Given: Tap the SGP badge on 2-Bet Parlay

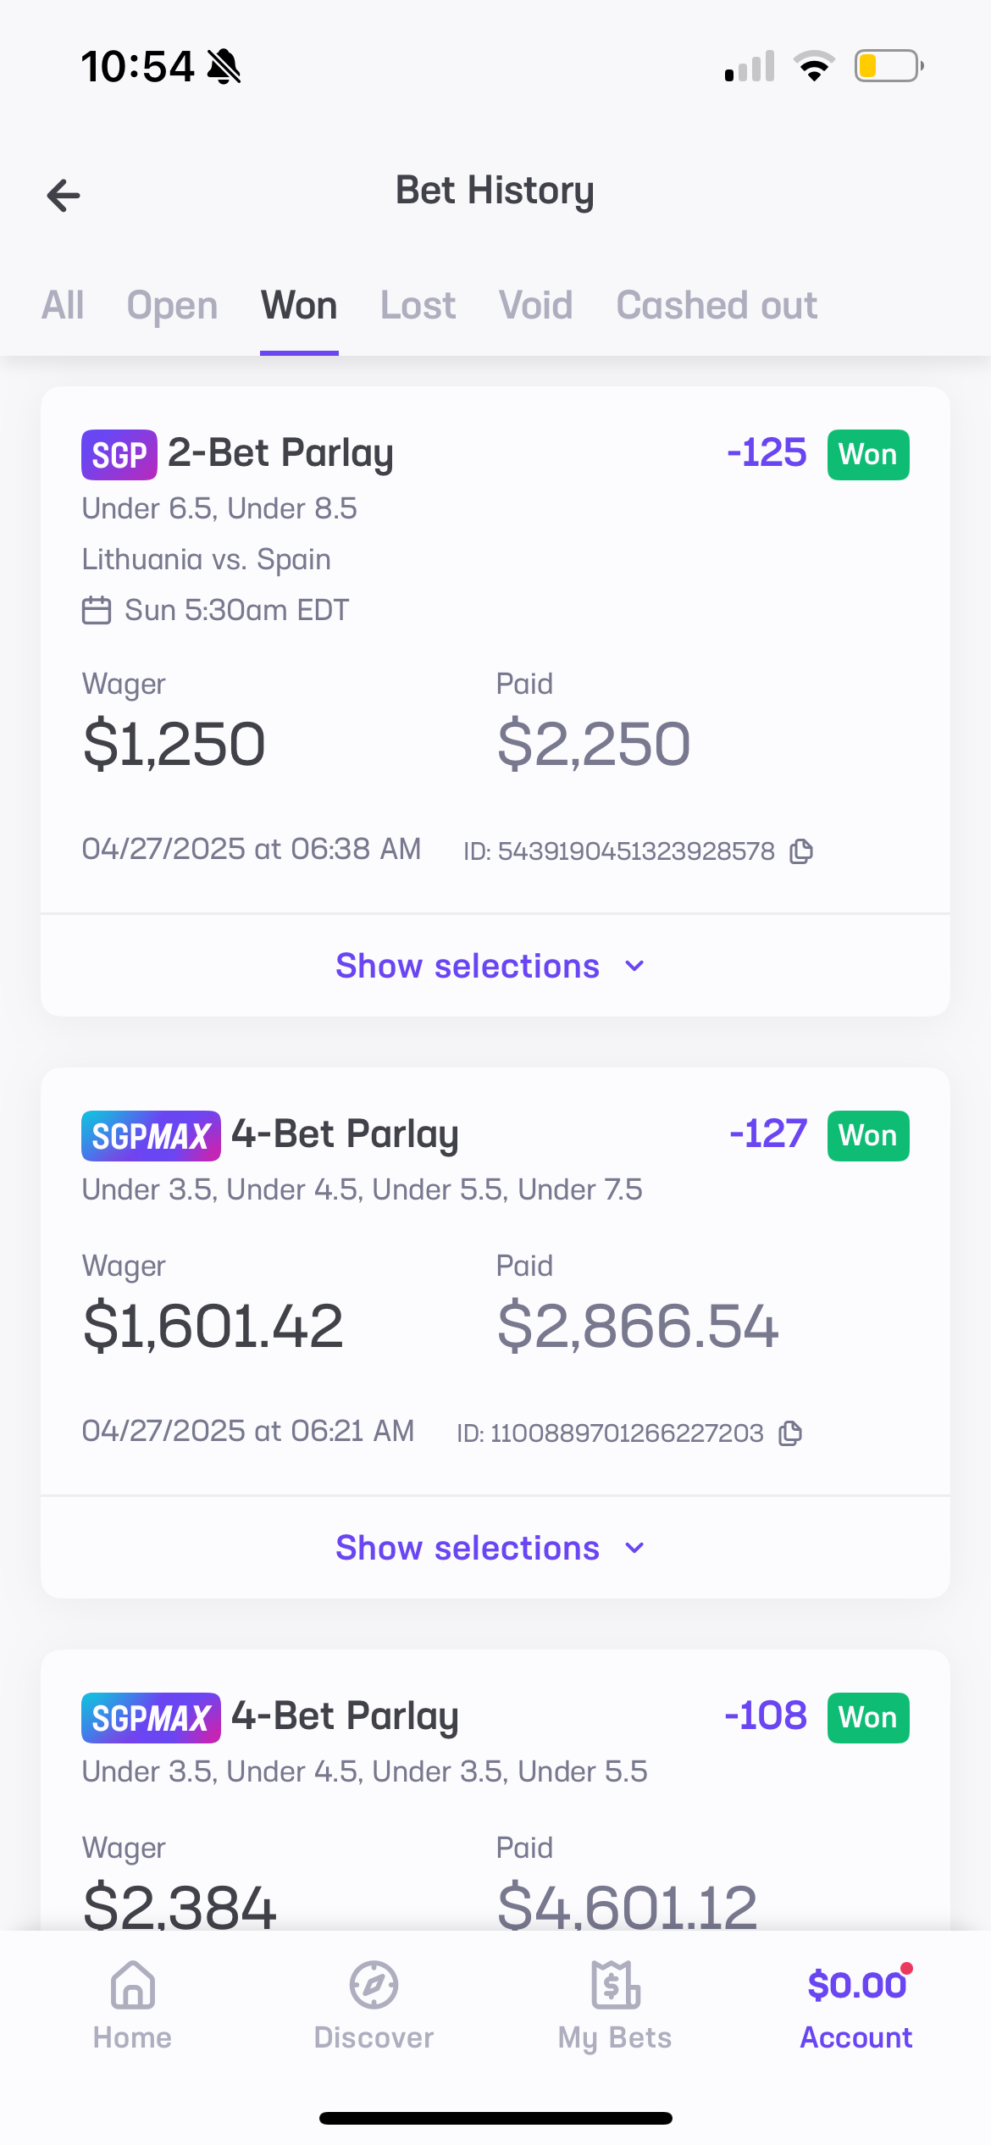Looking at the screenshot, I should (x=119, y=455).
